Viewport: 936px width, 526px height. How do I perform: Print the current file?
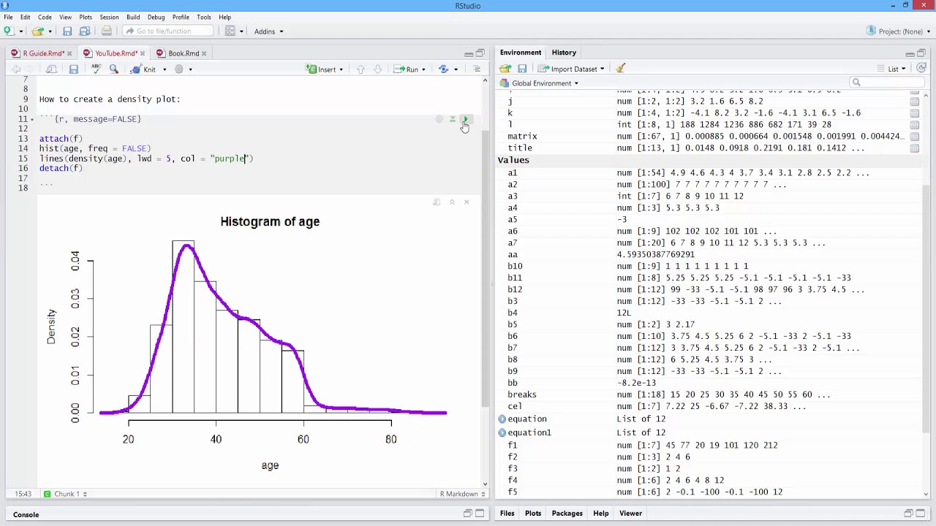tap(107, 31)
